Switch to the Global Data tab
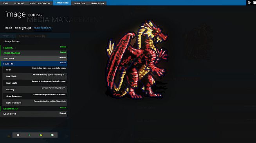This screenshot has height=143, width=256. click(79, 3)
